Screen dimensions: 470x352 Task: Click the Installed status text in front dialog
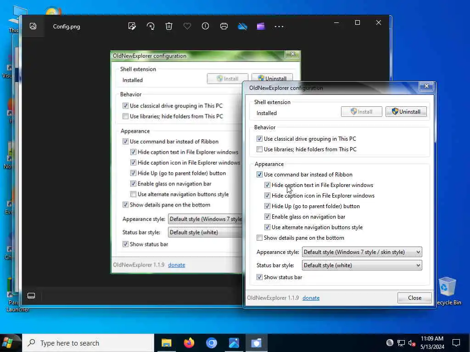pos(267,113)
